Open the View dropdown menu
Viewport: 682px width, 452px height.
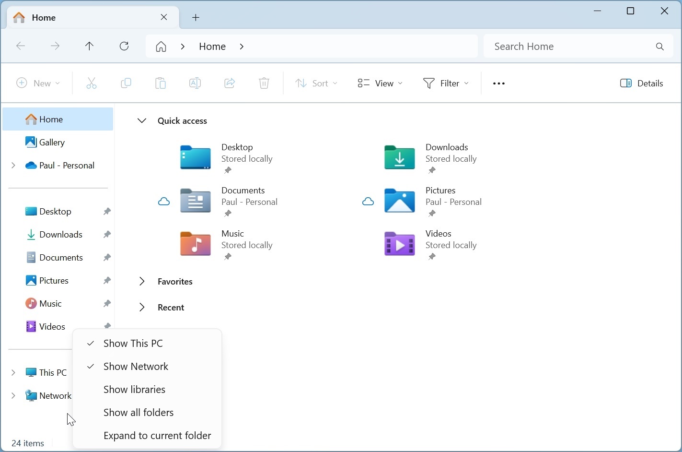tap(380, 83)
